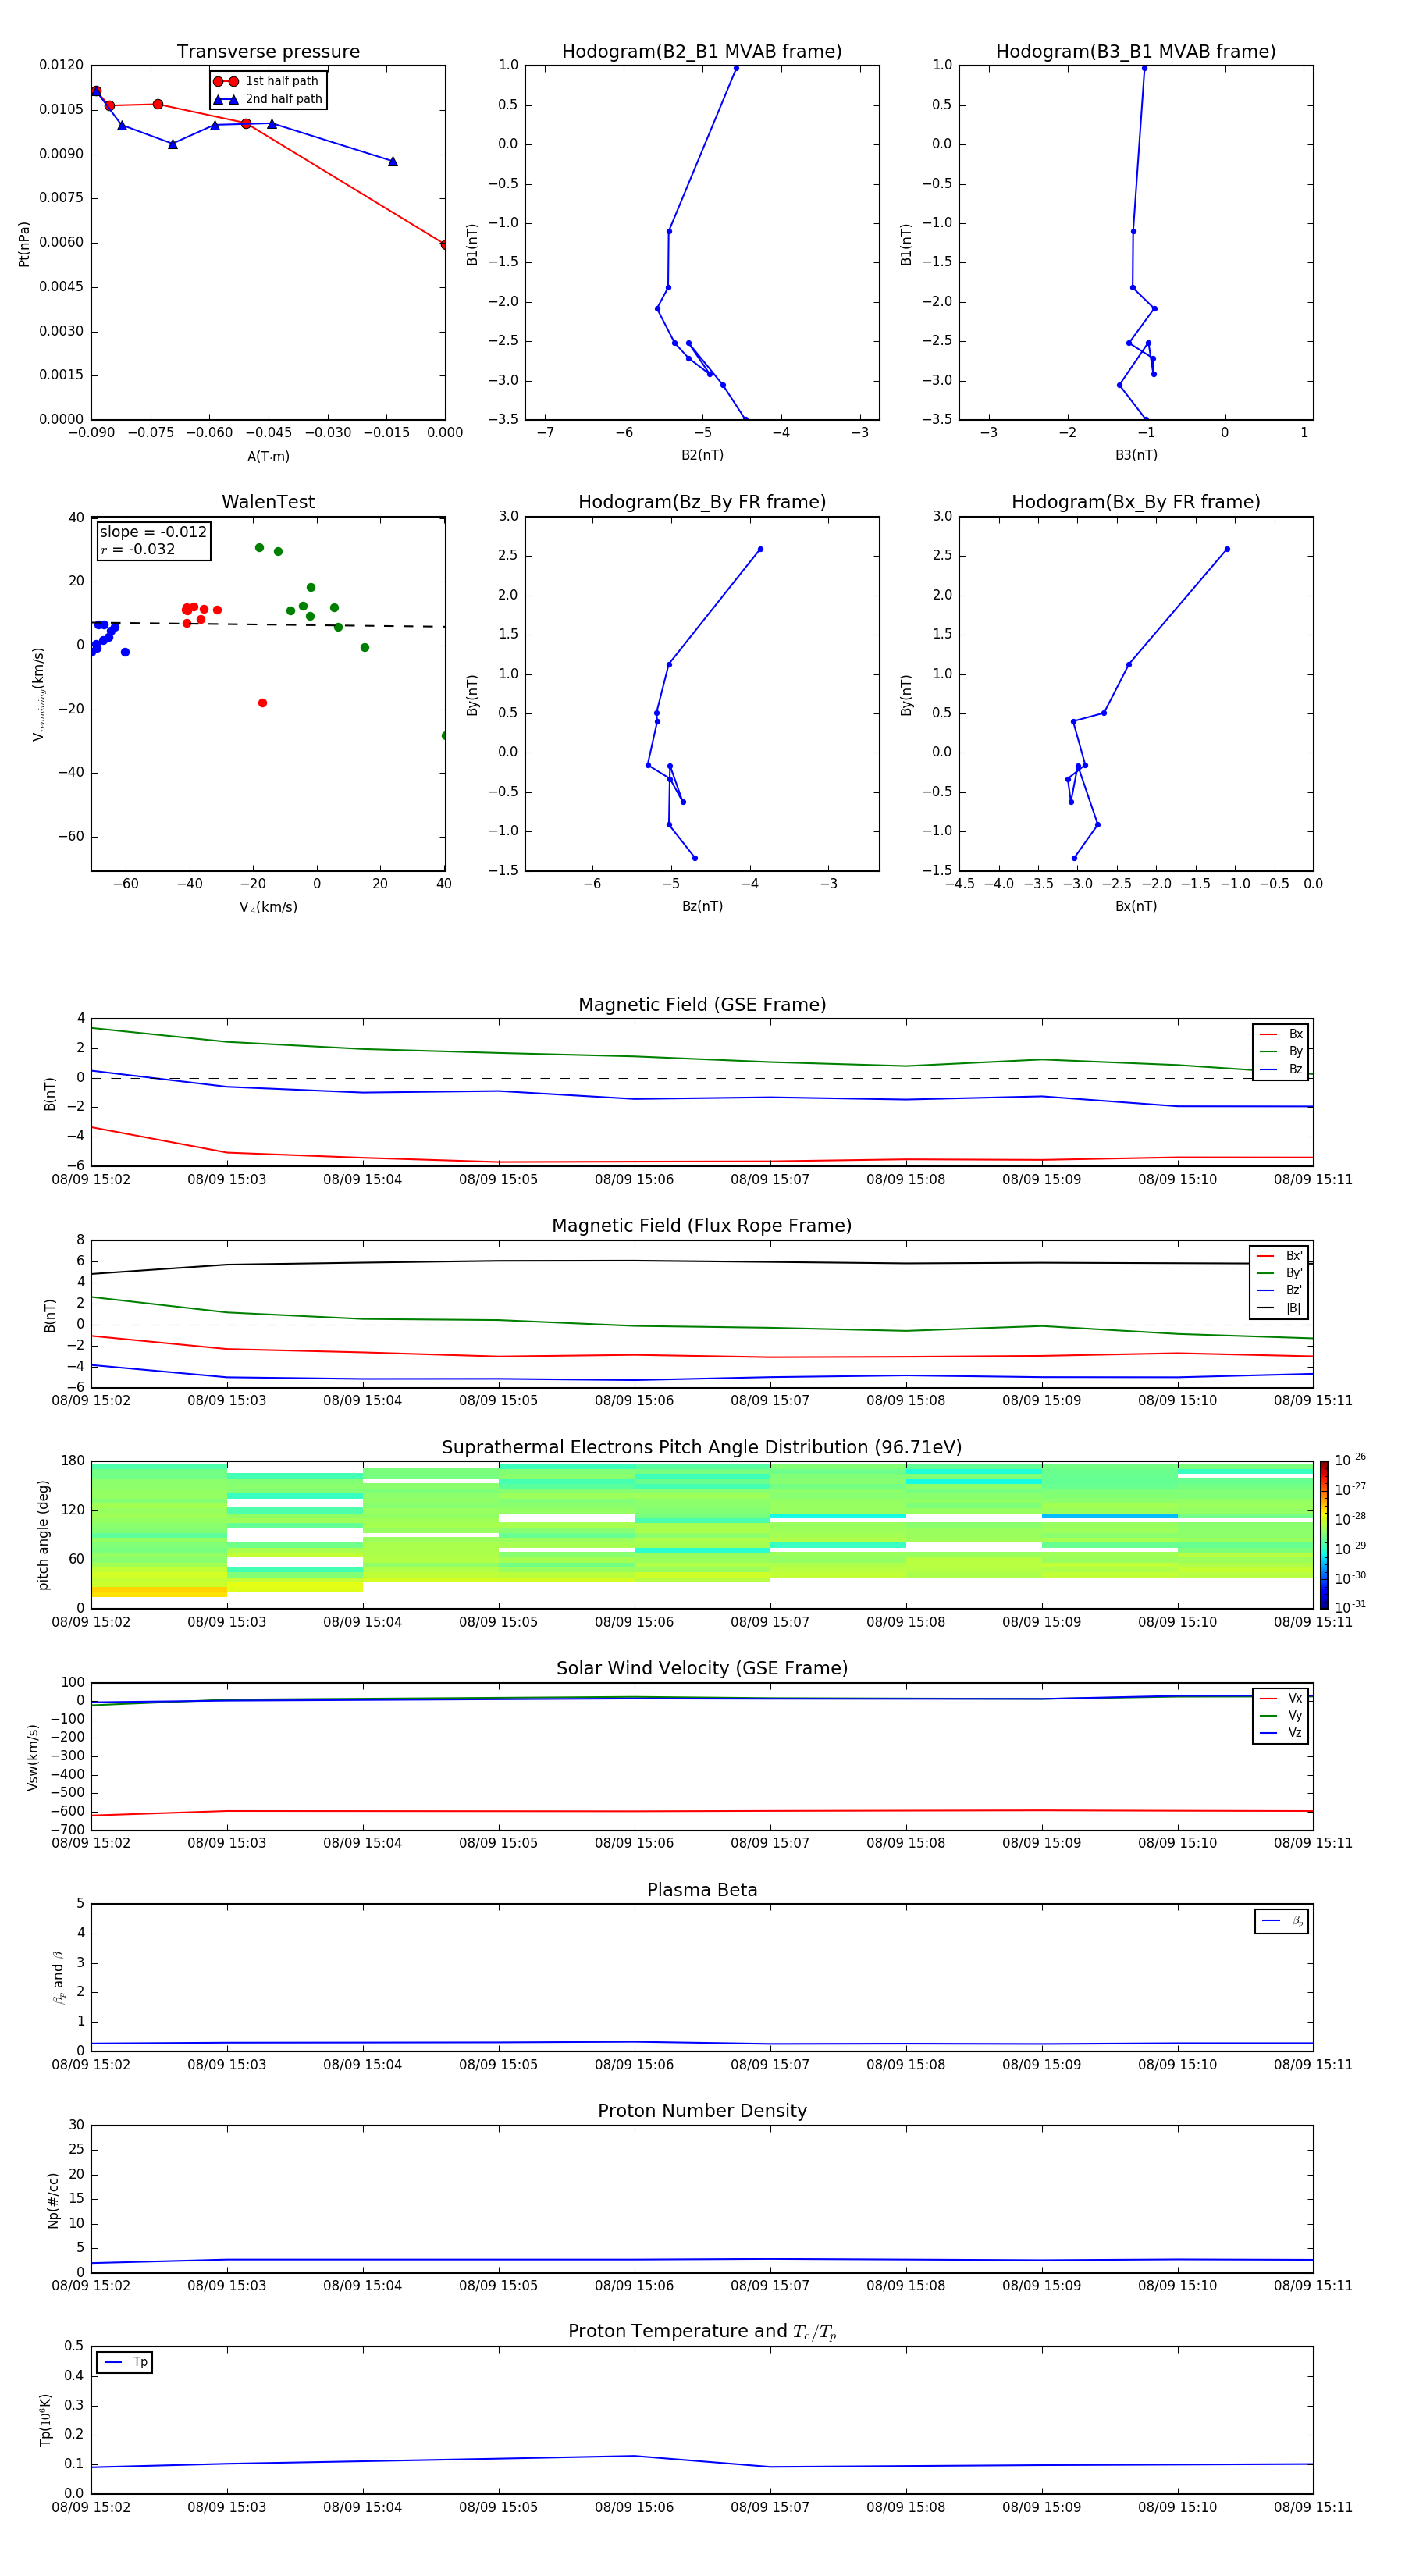Click the 'Bx(nT)' x-axis label
The width and height of the screenshot is (1405, 2576).
1136,906
